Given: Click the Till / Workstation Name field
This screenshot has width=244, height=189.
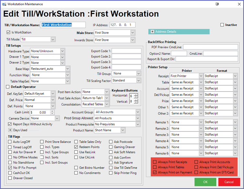Looking at the screenshot, I should click(x=63, y=25).
